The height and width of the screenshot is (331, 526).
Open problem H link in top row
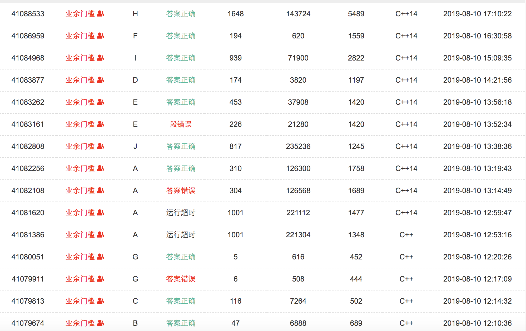tap(135, 14)
